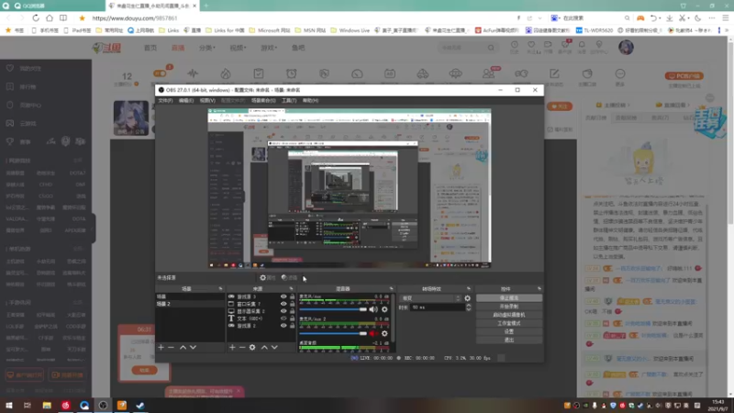Image resolution: width=734 pixels, height=413 pixels.
Task: Open transition properties gear icon
Action: pyautogui.click(x=467, y=298)
